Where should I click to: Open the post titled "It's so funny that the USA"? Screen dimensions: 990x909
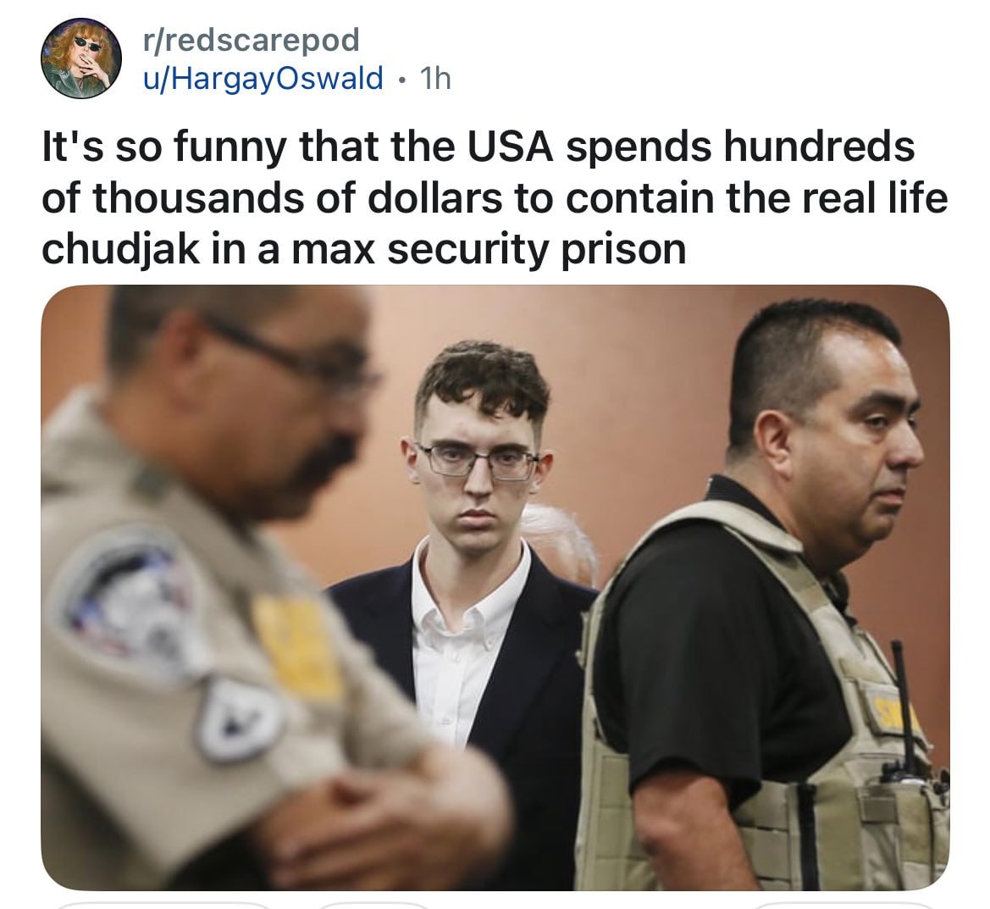tap(495, 197)
